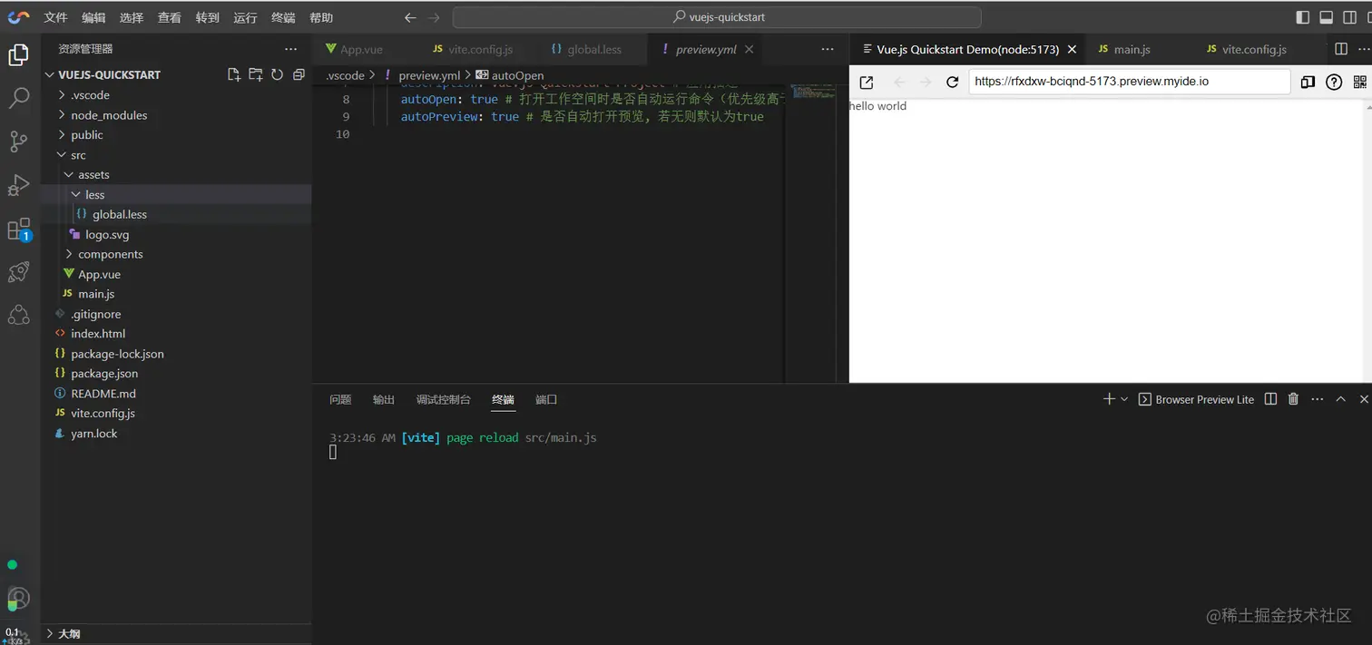Split the terminal panel

pyautogui.click(x=1270, y=399)
